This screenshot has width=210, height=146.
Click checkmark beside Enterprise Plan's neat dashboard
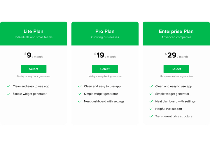click(x=151, y=101)
